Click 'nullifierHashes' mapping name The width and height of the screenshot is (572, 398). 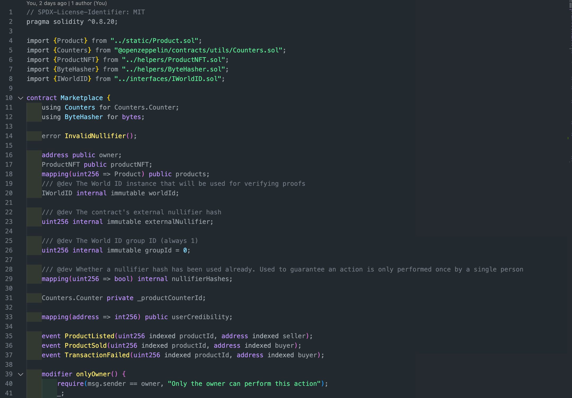pyautogui.click(x=200, y=279)
